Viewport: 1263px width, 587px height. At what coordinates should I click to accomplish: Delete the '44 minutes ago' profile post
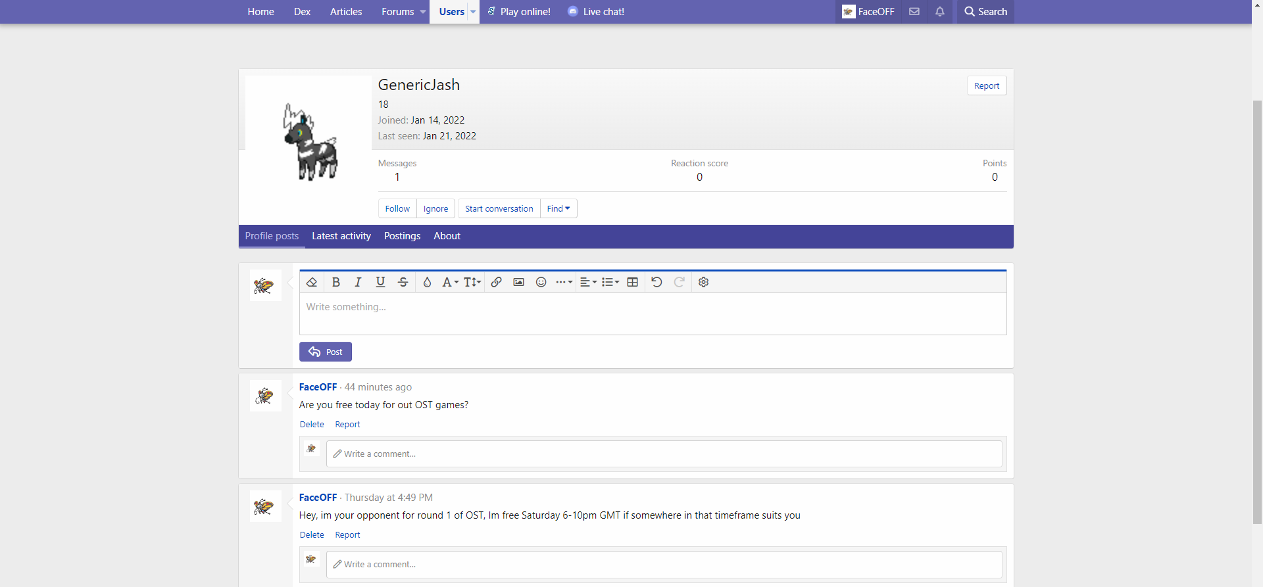tap(312, 425)
